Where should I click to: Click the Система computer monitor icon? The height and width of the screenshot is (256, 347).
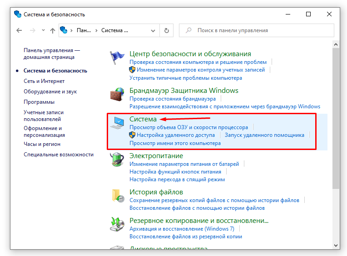(117, 123)
